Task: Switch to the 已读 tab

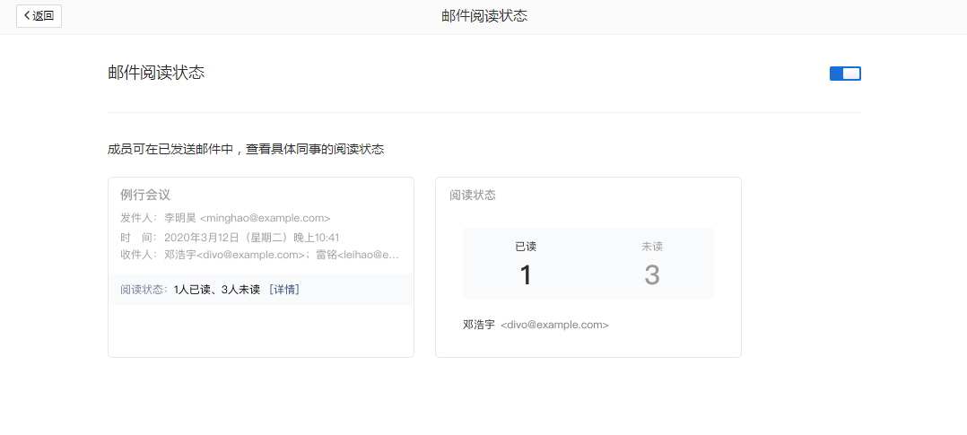Action: (525, 247)
